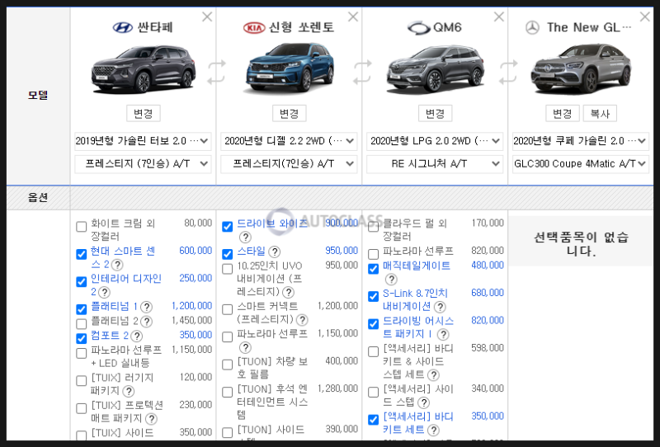Check 10.25인치 UVO 내비게이션 option
Viewport: 660px width, 447px height.
(228, 269)
